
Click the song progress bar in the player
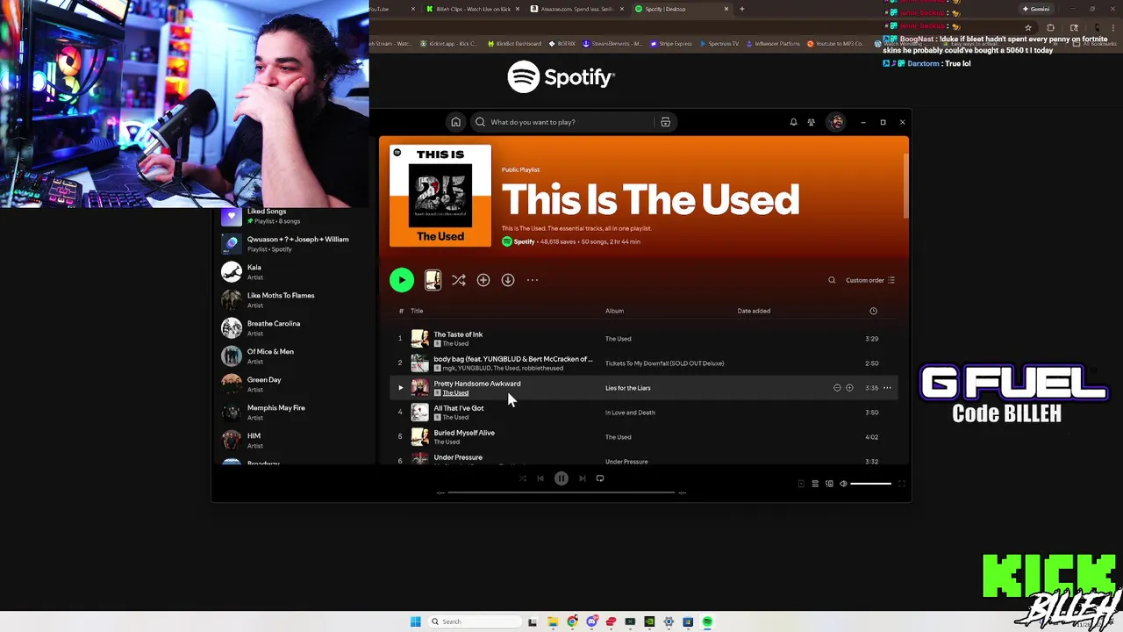561,492
